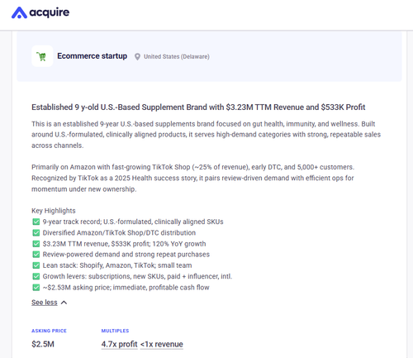The height and width of the screenshot is (358, 413).
Task: Click the $2.5M asking price value
Action: point(43,344)
